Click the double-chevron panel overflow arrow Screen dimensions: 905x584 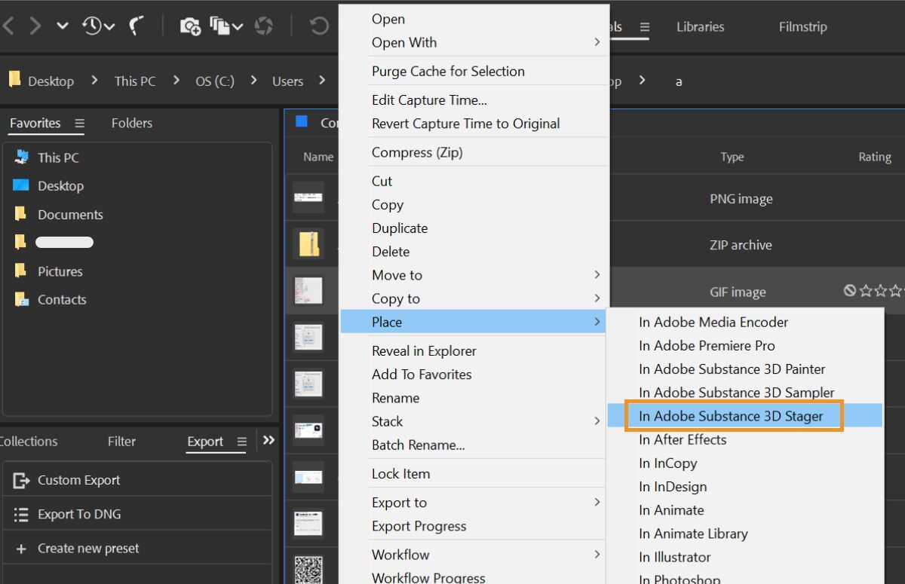click(x=268, y=440)
